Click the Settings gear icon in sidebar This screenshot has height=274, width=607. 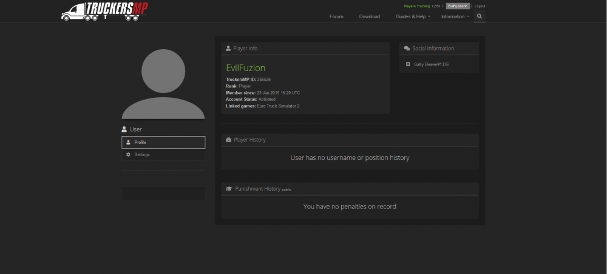pos(128,155)
